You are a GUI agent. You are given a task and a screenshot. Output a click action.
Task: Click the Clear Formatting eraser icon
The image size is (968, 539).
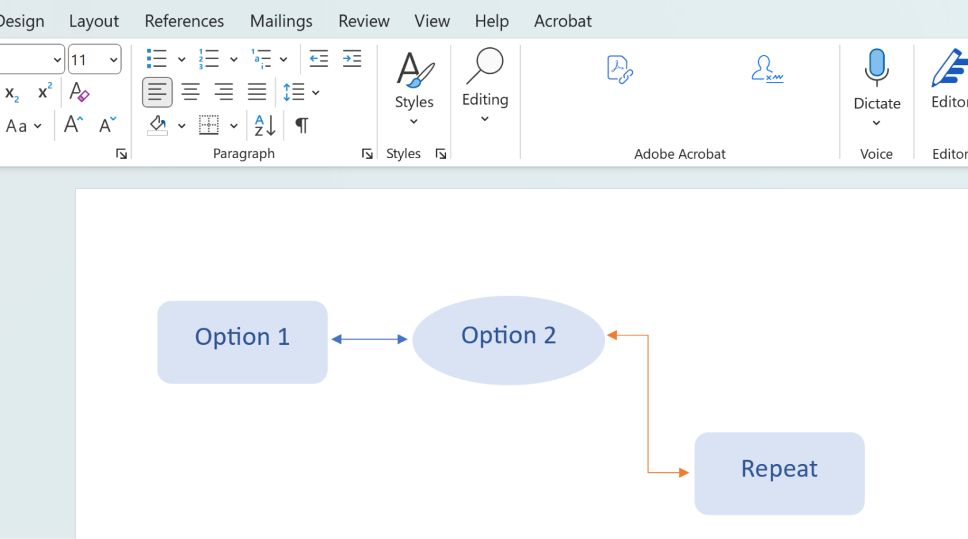pos(79,92)
